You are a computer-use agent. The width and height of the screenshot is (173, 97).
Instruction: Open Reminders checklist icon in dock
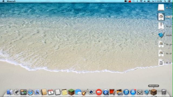click(x=58, y=92)
